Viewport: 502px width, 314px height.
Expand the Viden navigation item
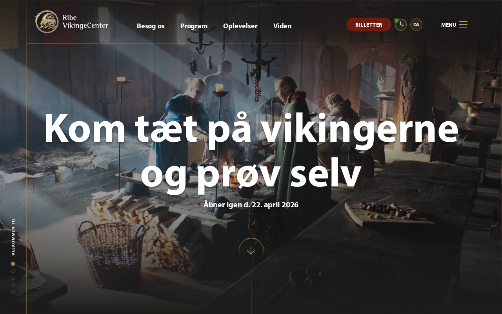tap(282, 26)
